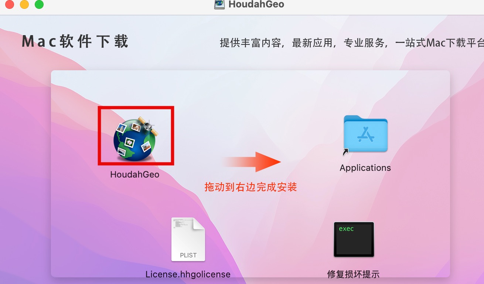Select the License.hhgolicense PLIST file icon
The image size is (484, 284).
[x=188, y=239]
